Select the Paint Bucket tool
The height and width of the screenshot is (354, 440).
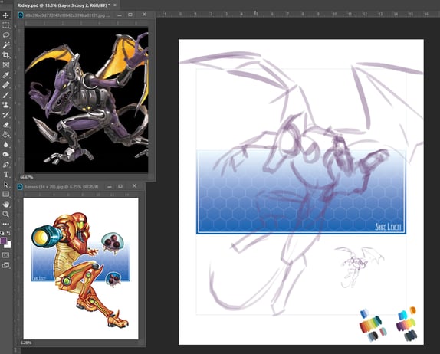[x=5, y=135]
